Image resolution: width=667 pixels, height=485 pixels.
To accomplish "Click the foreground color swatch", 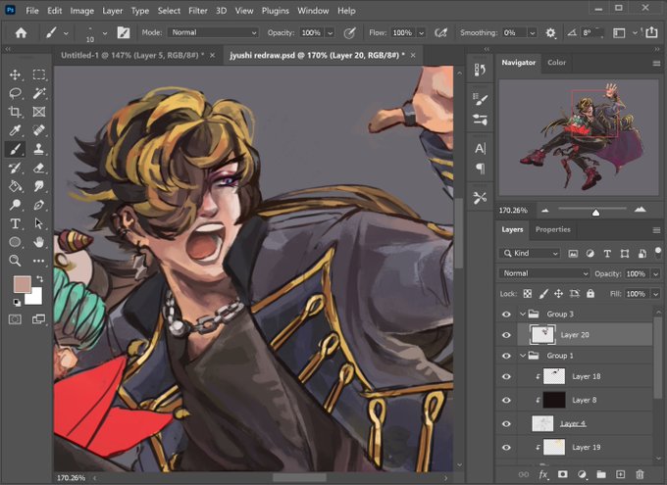I will point(23,284).
